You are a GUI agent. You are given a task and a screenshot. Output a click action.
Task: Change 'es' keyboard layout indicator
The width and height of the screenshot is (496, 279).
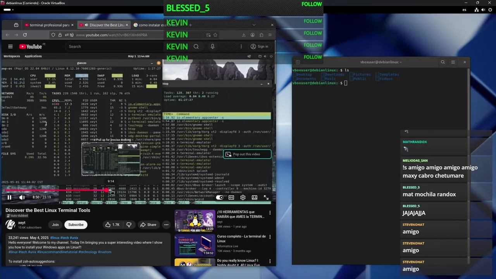(465, 10)
